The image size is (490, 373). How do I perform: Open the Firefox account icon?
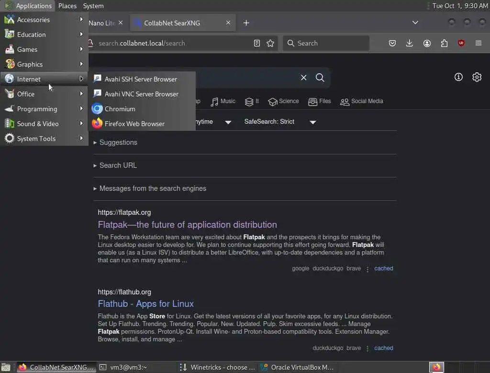tap(427, 43)
